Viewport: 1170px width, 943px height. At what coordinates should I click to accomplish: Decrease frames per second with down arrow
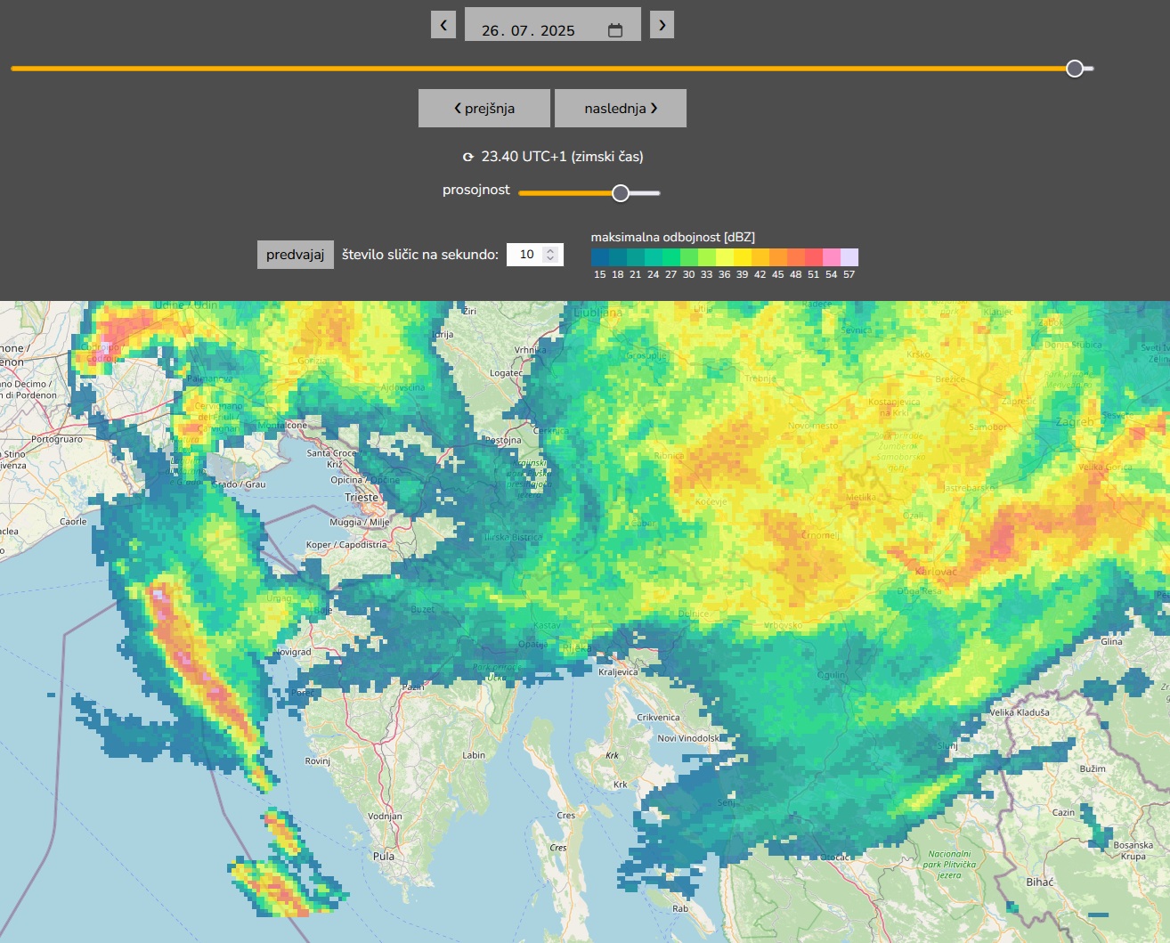click(x=550, y=259)
